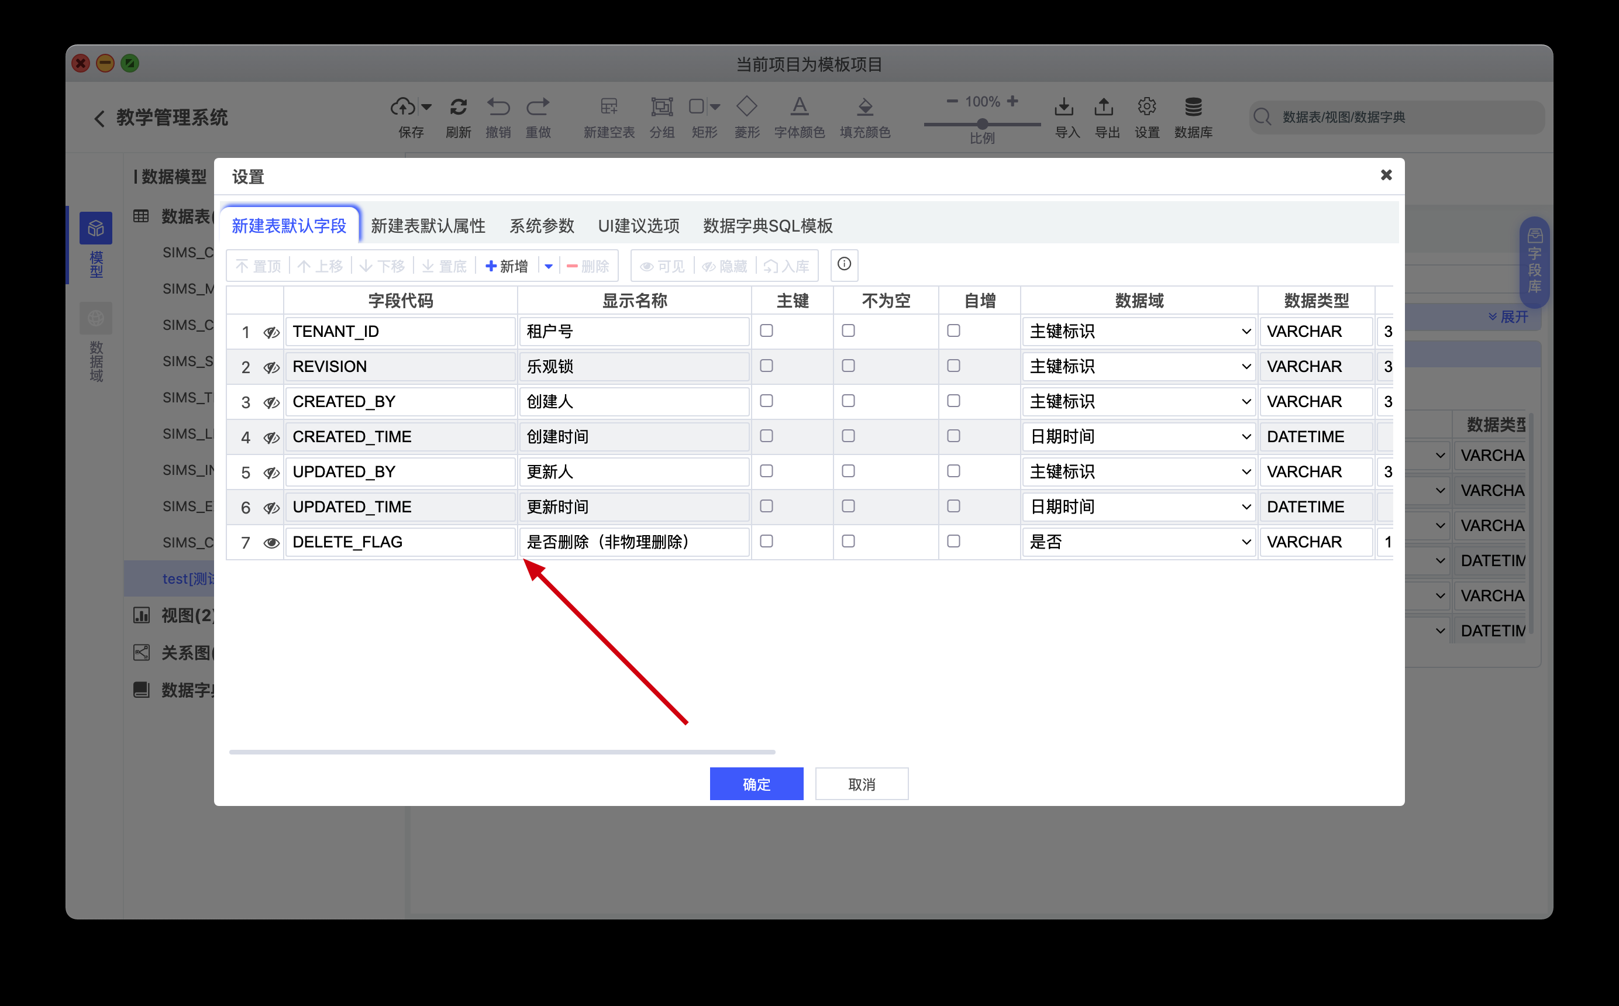Open 数据域 dropdown showing 是否
Viewport: 1619px width, 1006px height.
coord(1138,542)
